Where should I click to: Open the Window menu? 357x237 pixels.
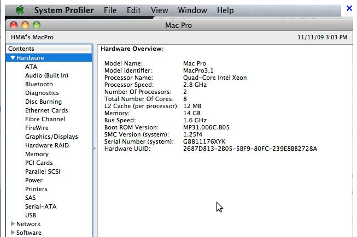192,10
